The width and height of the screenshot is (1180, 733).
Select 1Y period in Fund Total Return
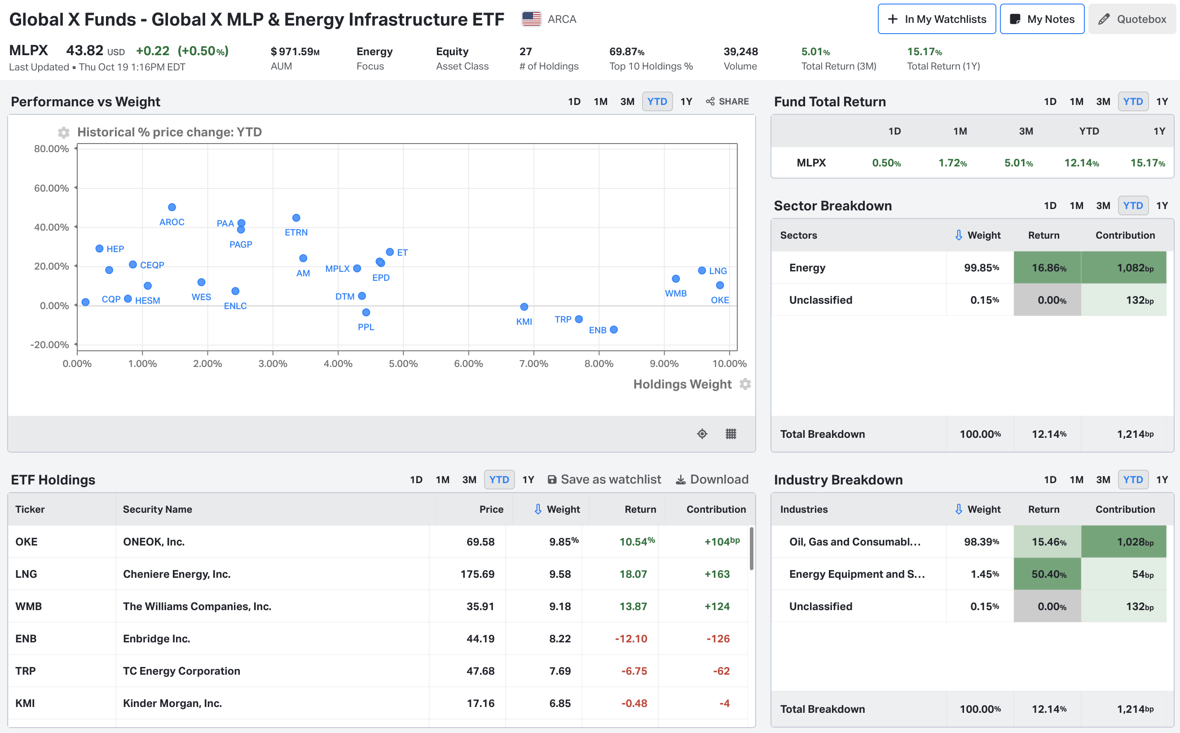[1162, 101]
